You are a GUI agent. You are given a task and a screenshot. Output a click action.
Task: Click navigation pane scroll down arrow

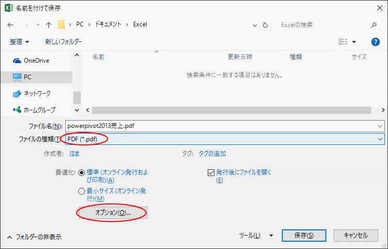click(77, 110)
